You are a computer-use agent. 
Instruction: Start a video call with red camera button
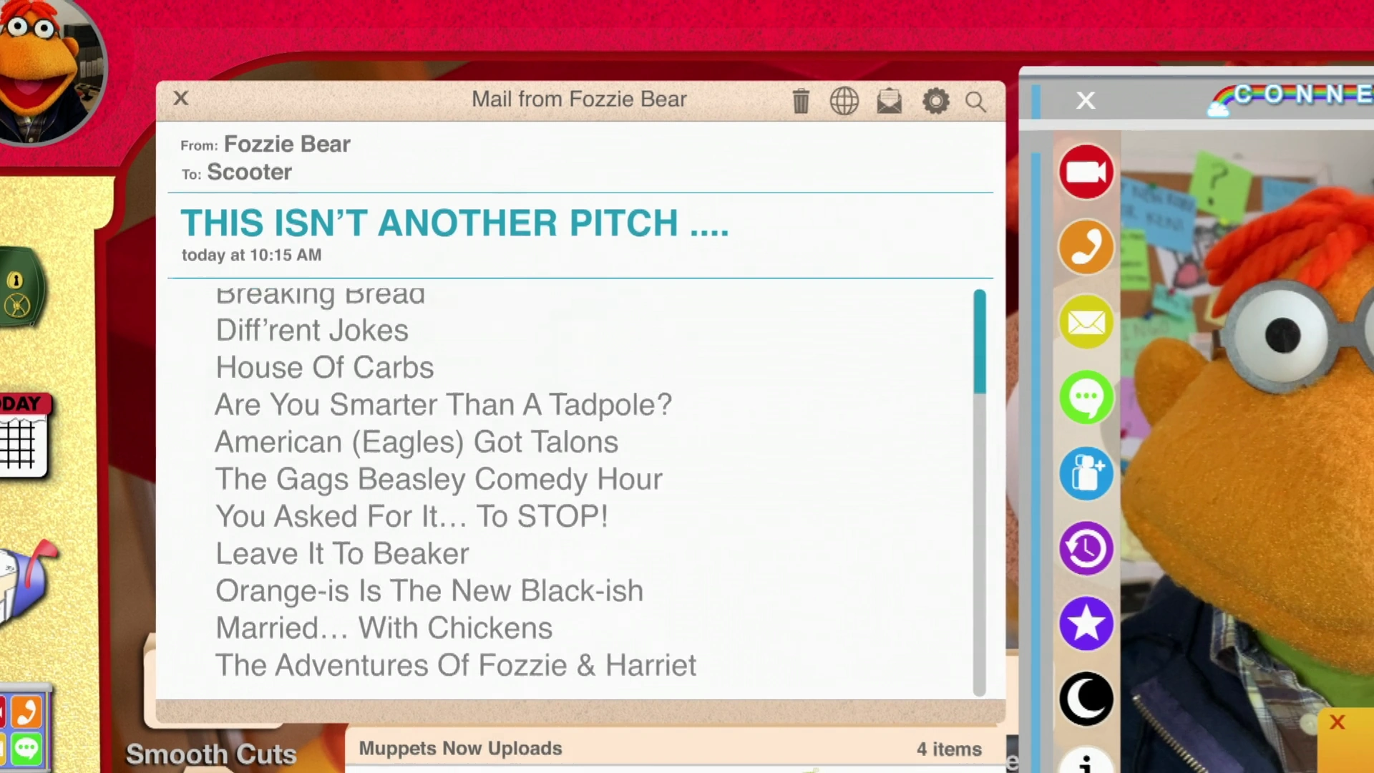(1086, 172)
